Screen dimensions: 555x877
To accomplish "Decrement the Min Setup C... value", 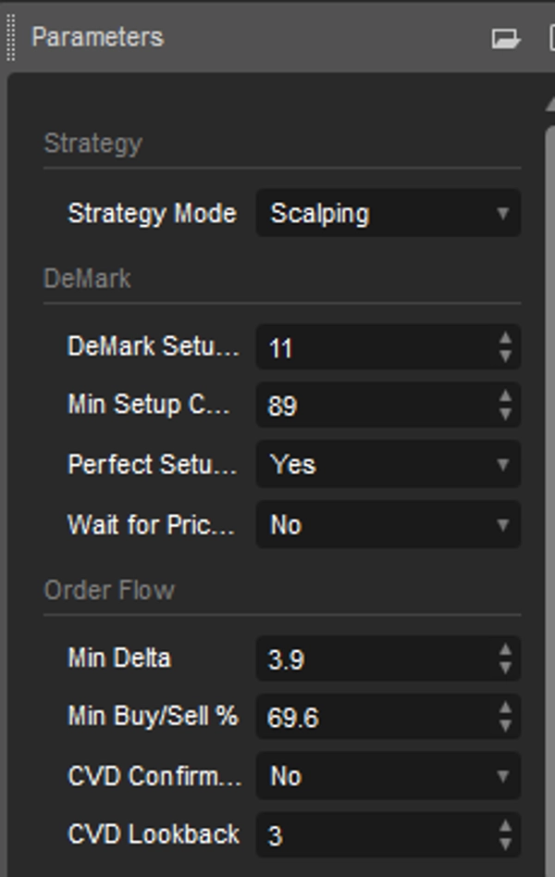I will click(x=505, y=414).
